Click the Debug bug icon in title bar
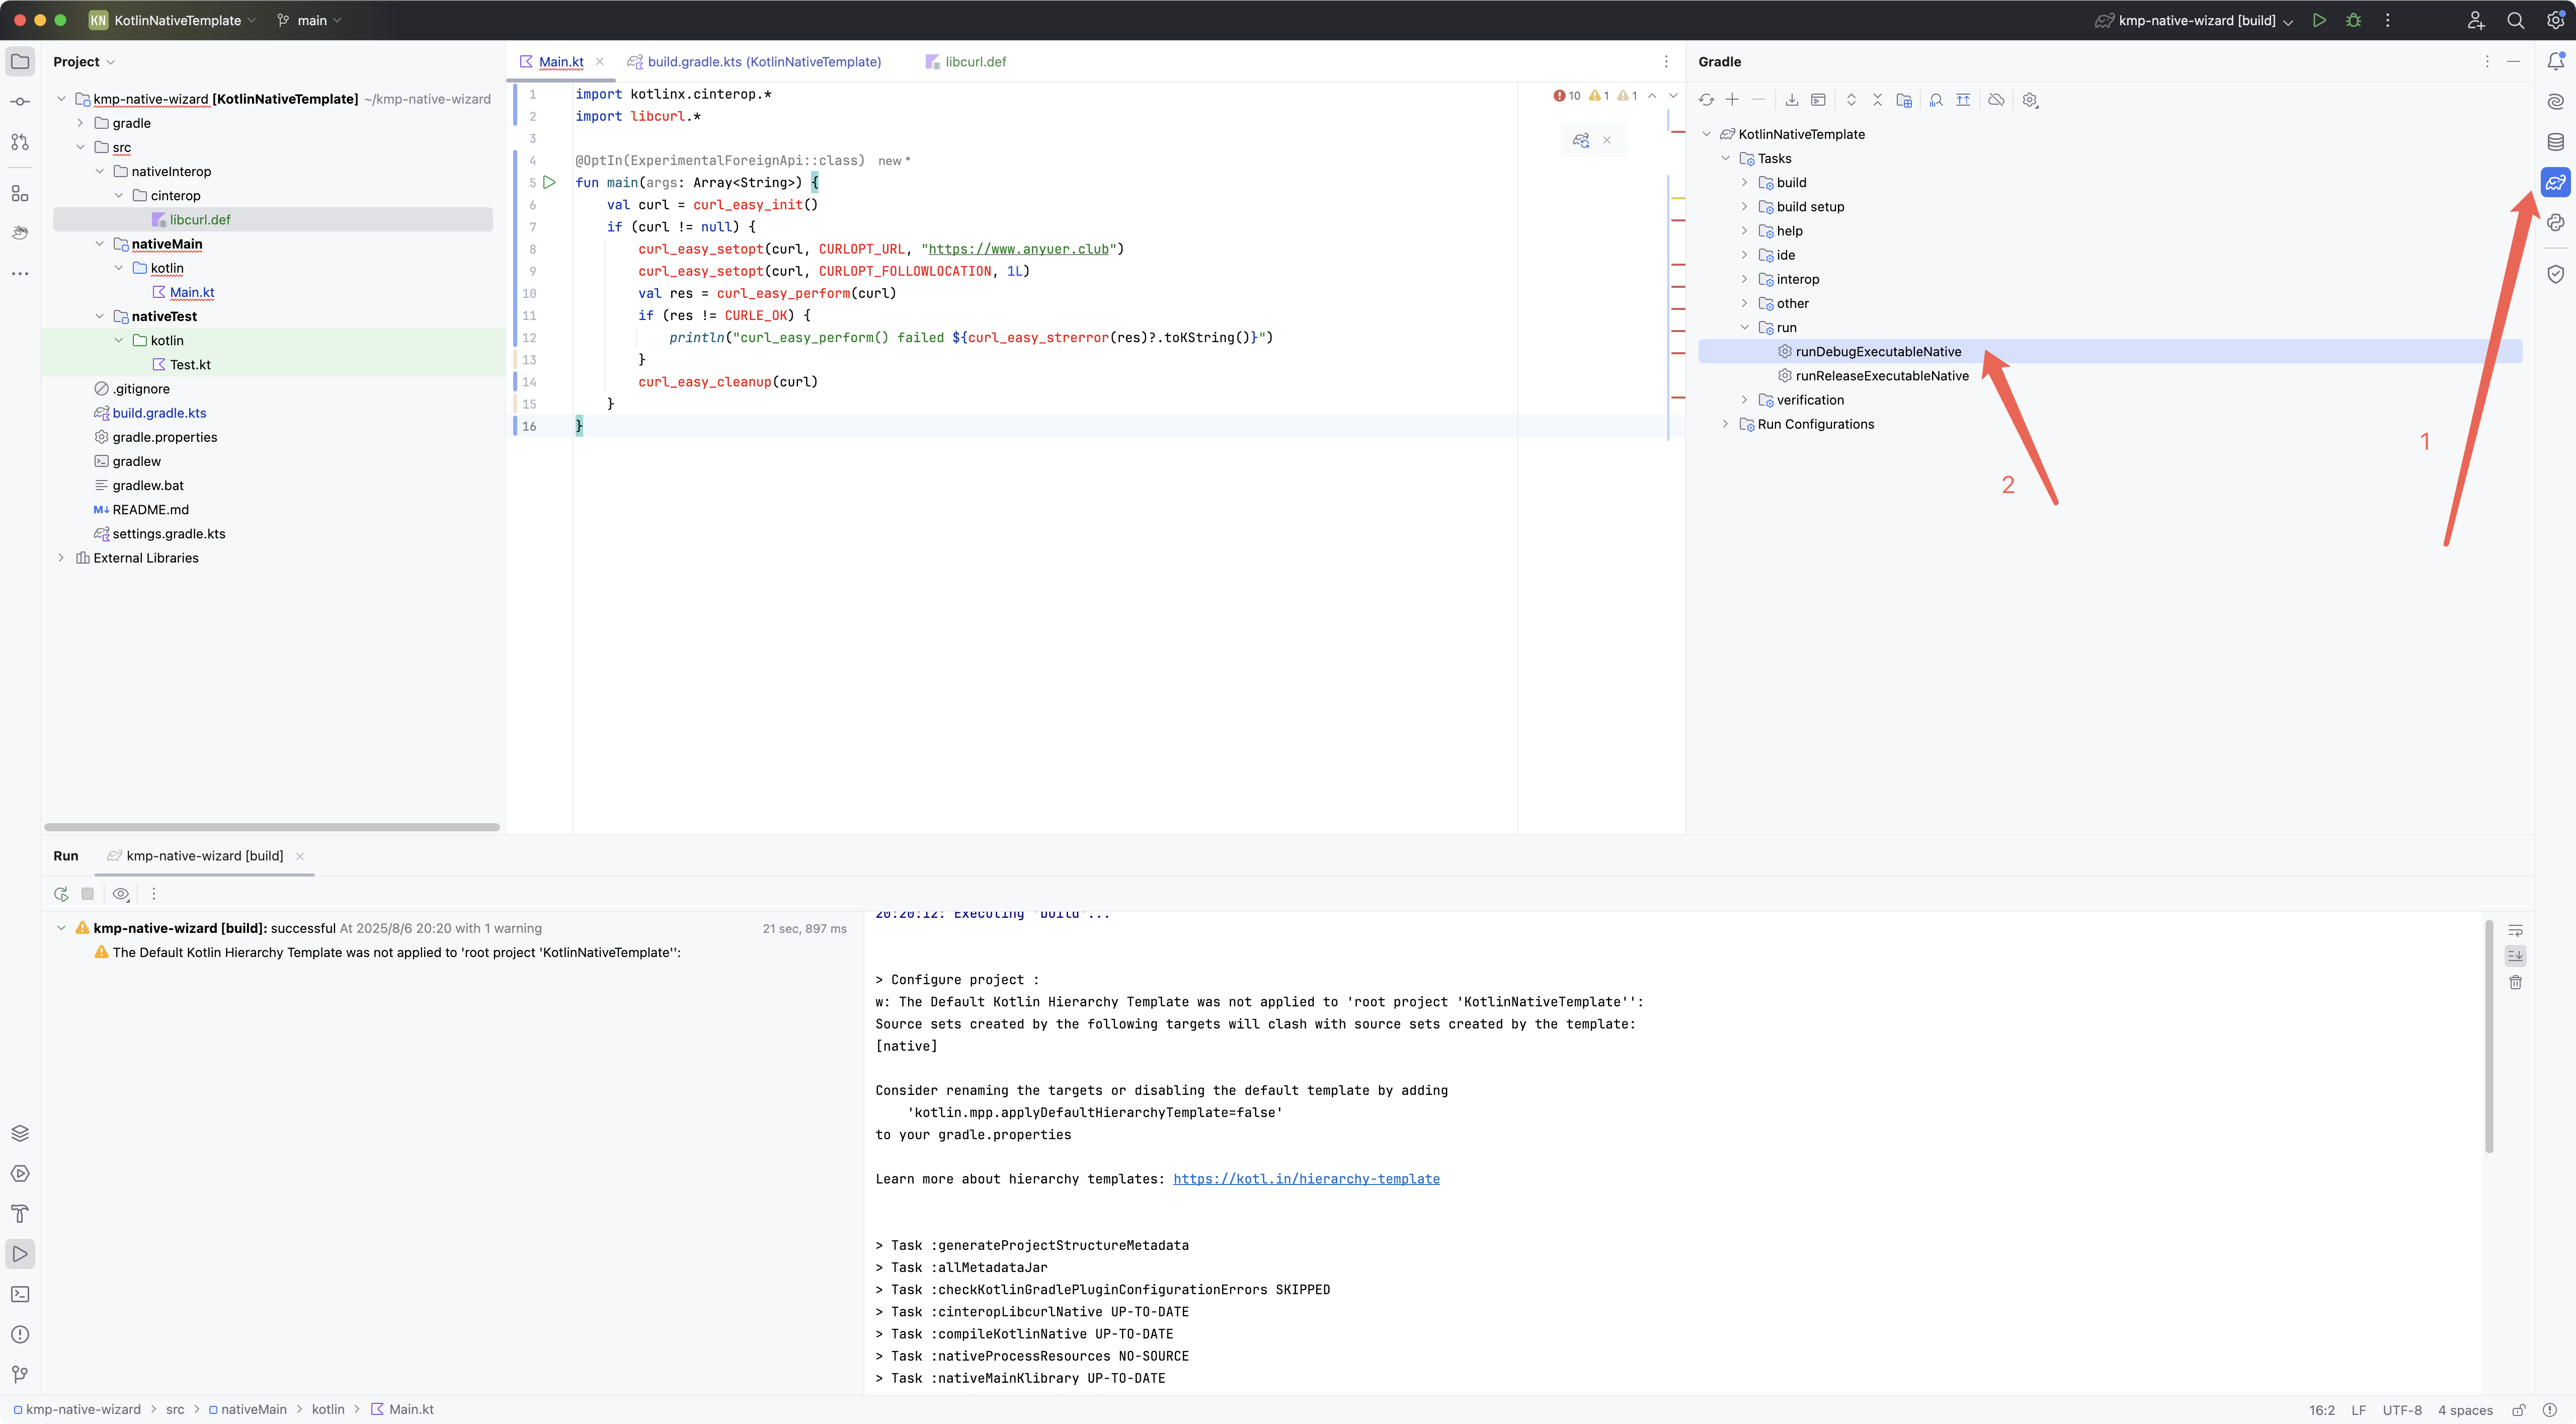 (2353, 20)
